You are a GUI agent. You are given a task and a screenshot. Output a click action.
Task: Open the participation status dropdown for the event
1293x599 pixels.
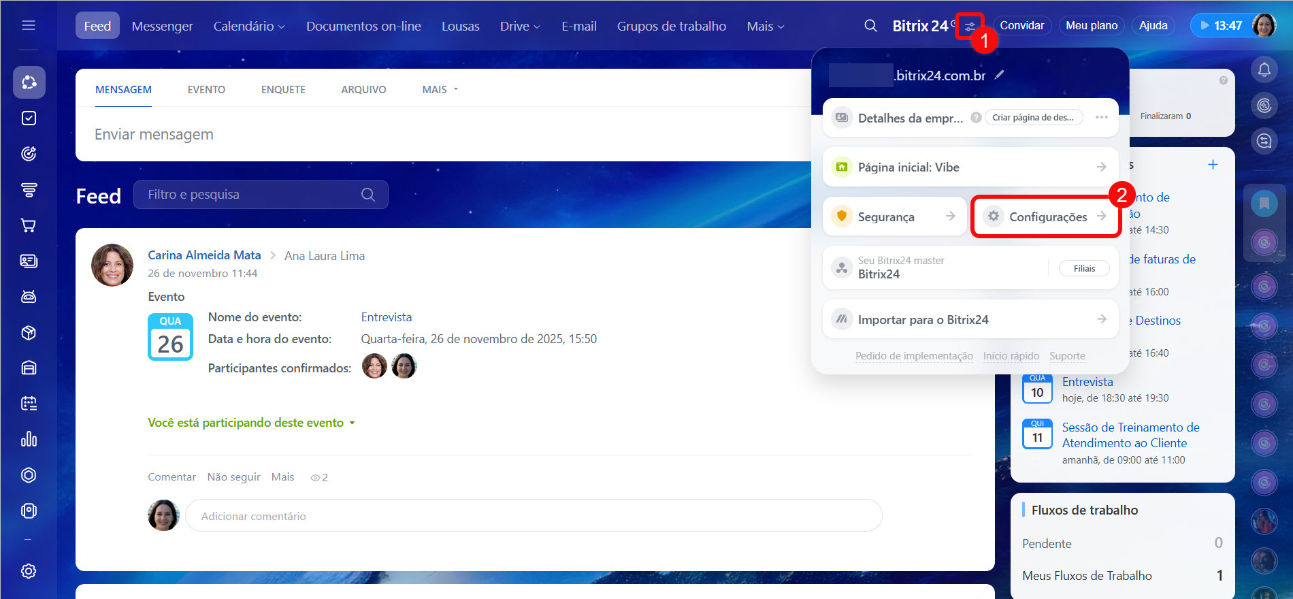pyautogui.click(x=251, y=423)
